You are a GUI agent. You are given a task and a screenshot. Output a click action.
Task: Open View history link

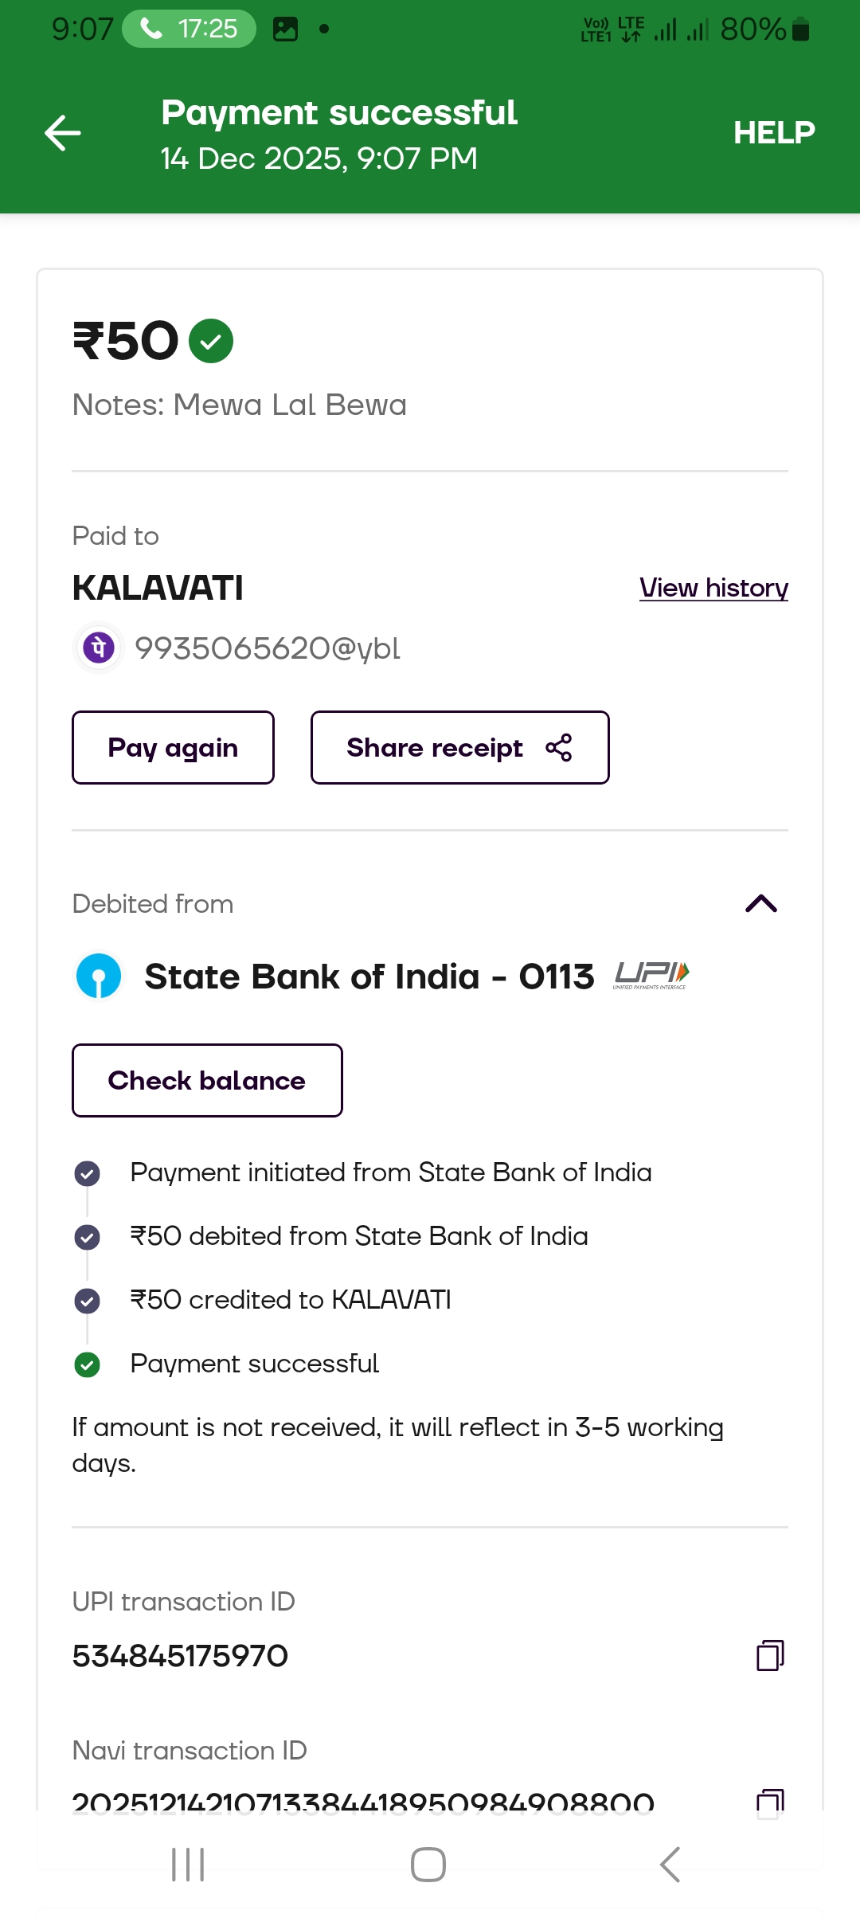pyautogui.click(x=713, y=588)
